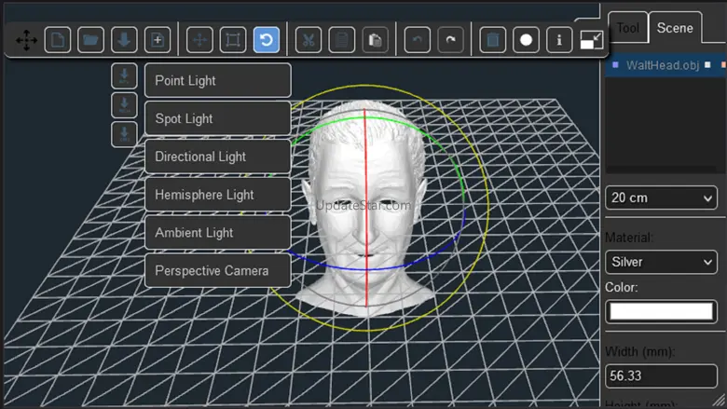Switch to the Tool tab
The height and width of the screenshot is (409, 727).
[x=627, y=28]
